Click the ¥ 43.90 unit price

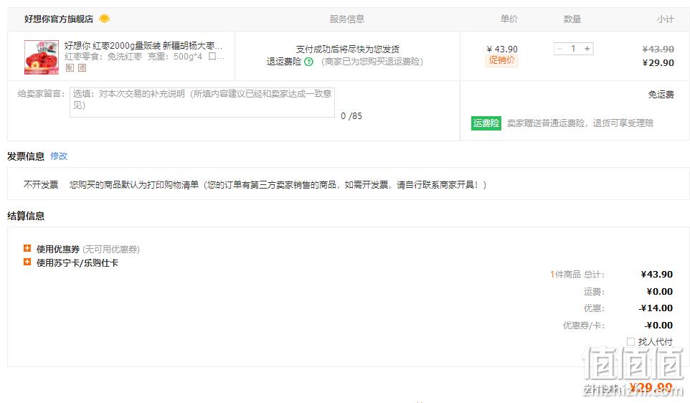coord(502,49)
